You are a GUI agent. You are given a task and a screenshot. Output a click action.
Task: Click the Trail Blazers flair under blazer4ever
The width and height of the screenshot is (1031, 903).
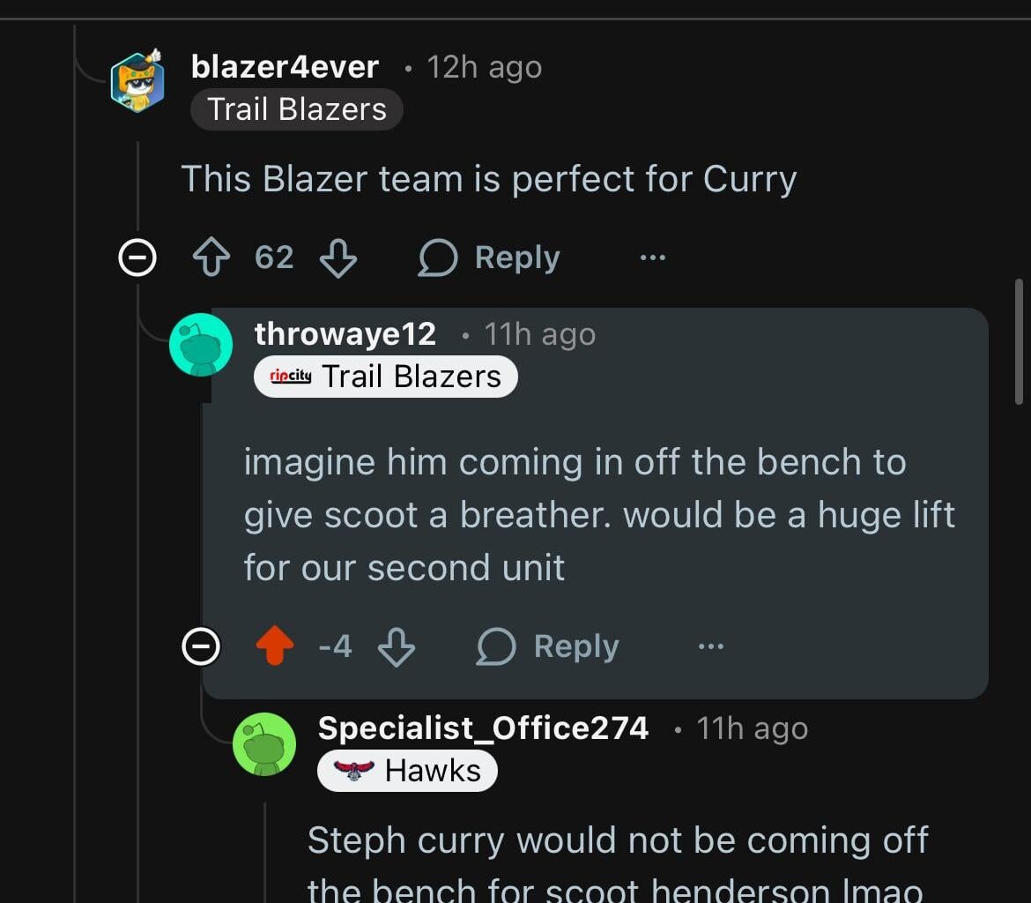[x=295, y=108]
